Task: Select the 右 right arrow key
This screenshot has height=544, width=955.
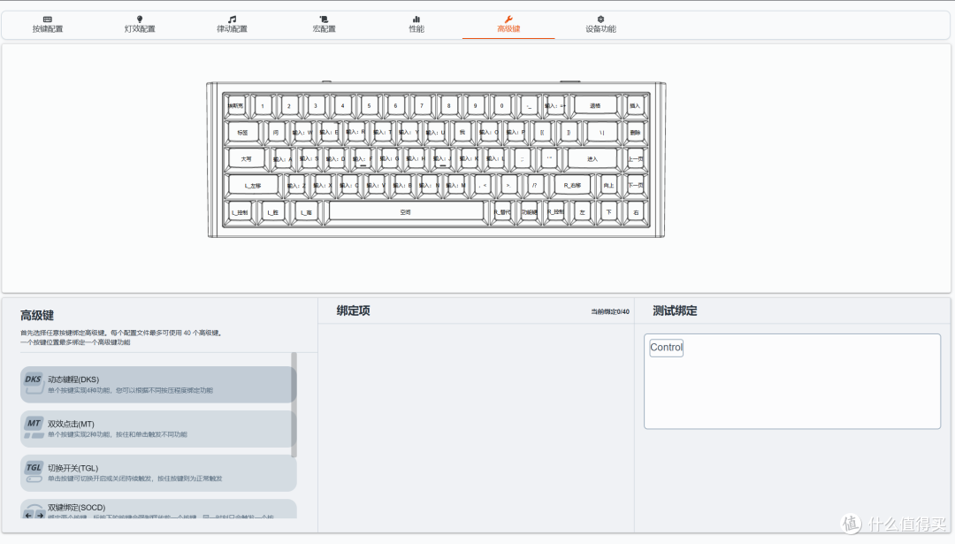Action: [635, 212]
